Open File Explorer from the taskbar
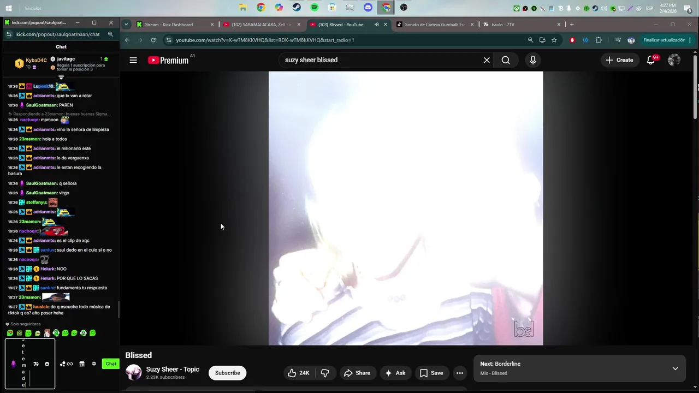The height and width of the screenshot is (393, 699). (x=243, y=8)
